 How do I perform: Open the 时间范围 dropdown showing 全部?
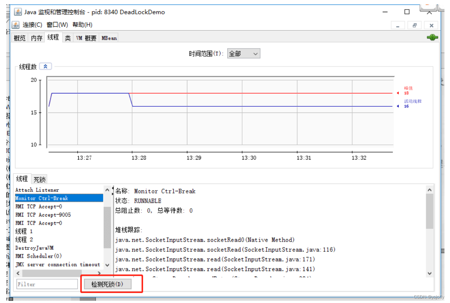click(x=244, y=54)
